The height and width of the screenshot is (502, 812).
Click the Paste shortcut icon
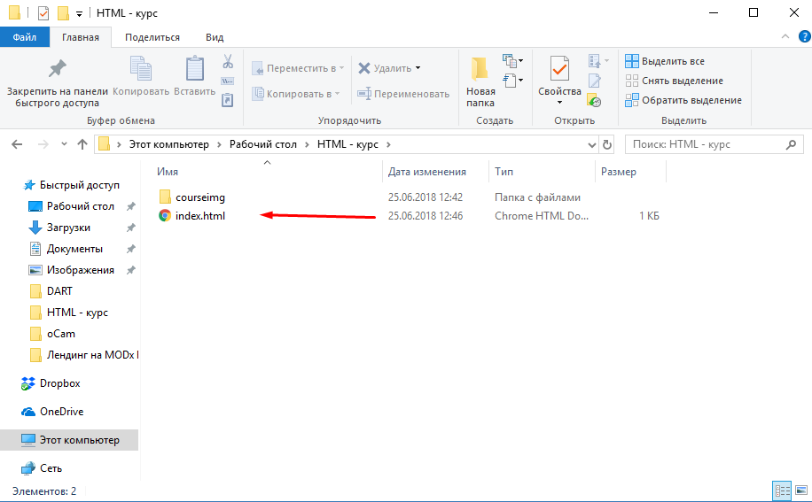click(227, 100)
